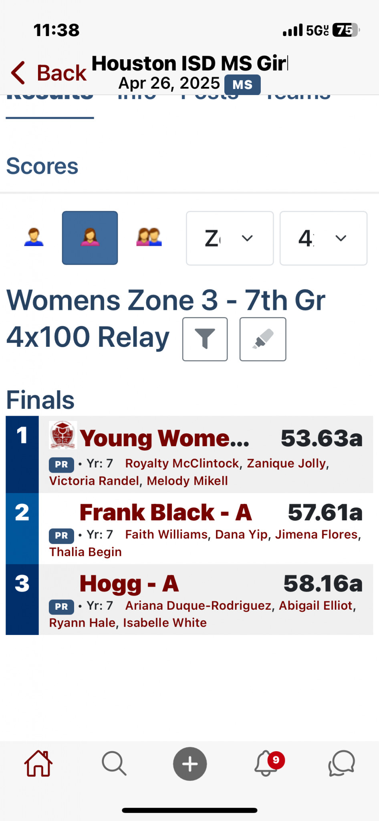
Task: Click the MS badge near date
Action: click(x=242, y=85)
